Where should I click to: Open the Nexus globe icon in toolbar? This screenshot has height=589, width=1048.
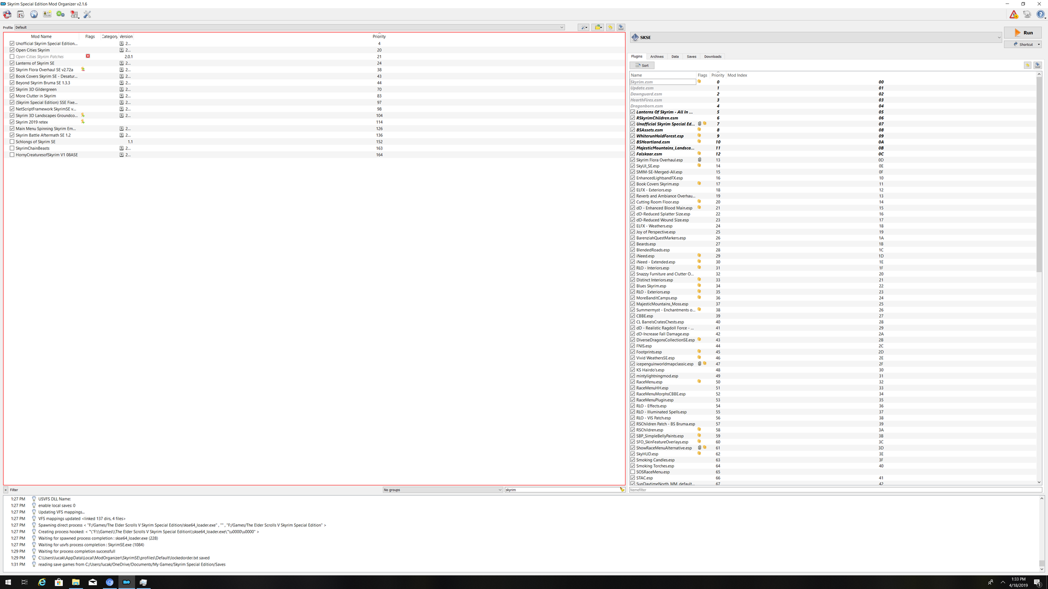[34, 15]
